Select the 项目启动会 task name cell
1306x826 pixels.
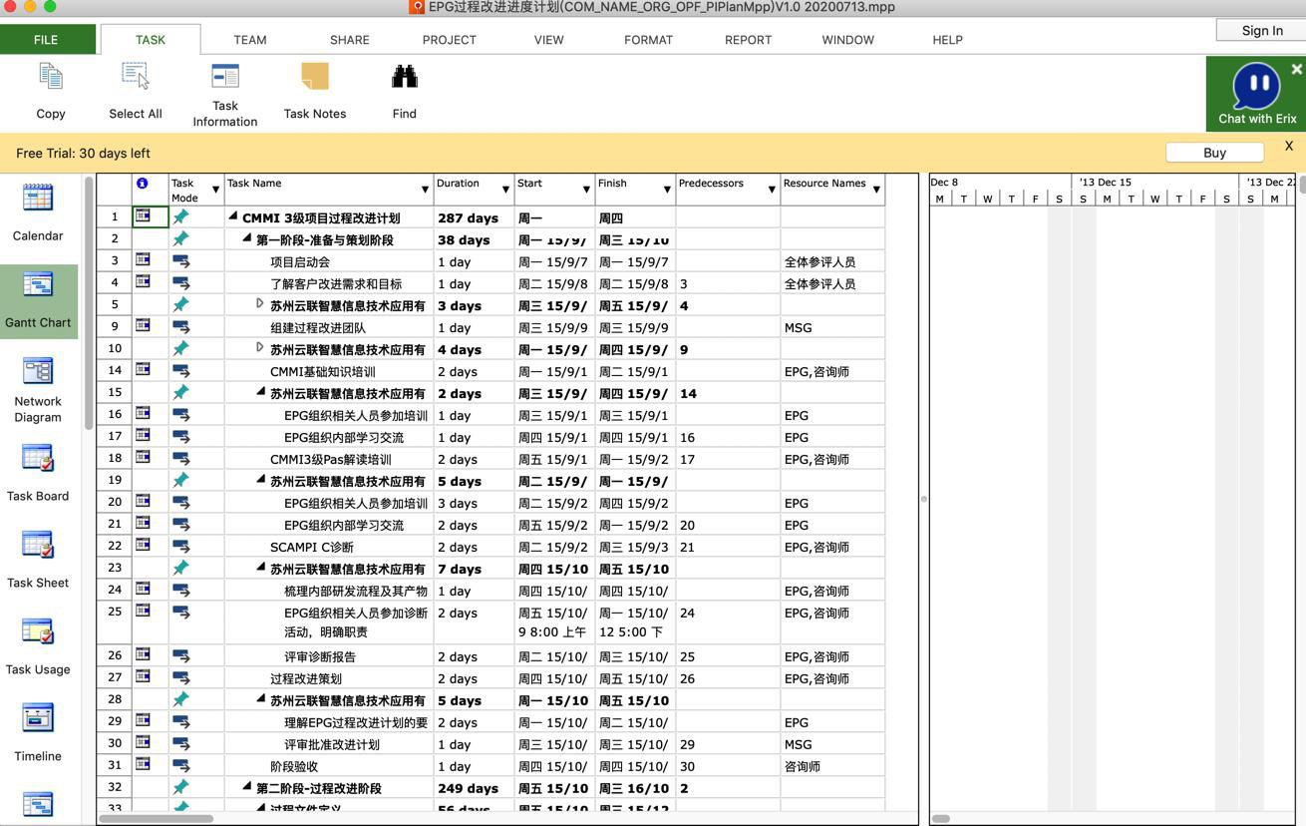(329, 261)
